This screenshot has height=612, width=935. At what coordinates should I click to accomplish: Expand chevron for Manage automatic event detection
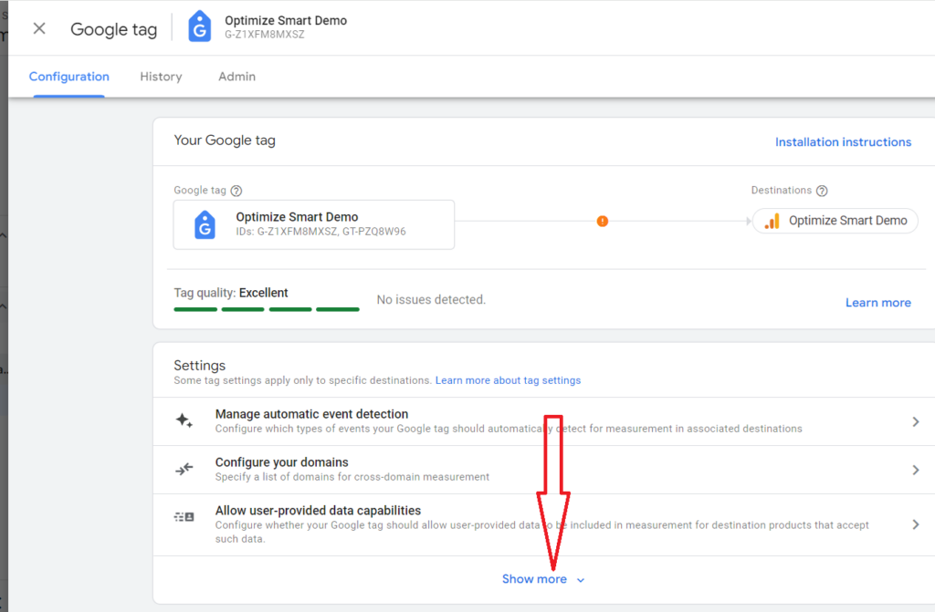[x=915, y=422]
